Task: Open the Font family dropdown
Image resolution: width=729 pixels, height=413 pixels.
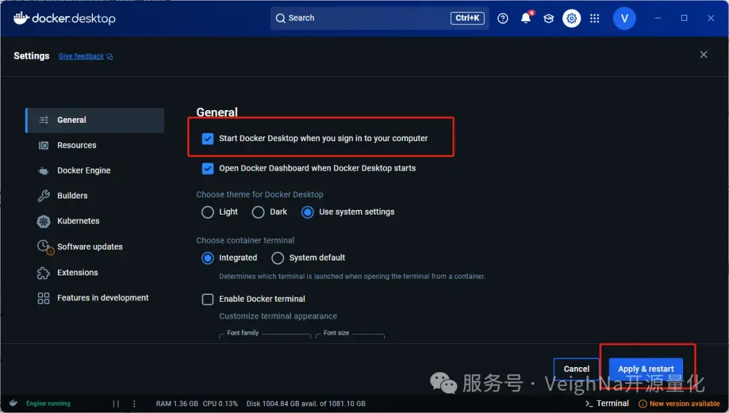Action: (265, 336)
